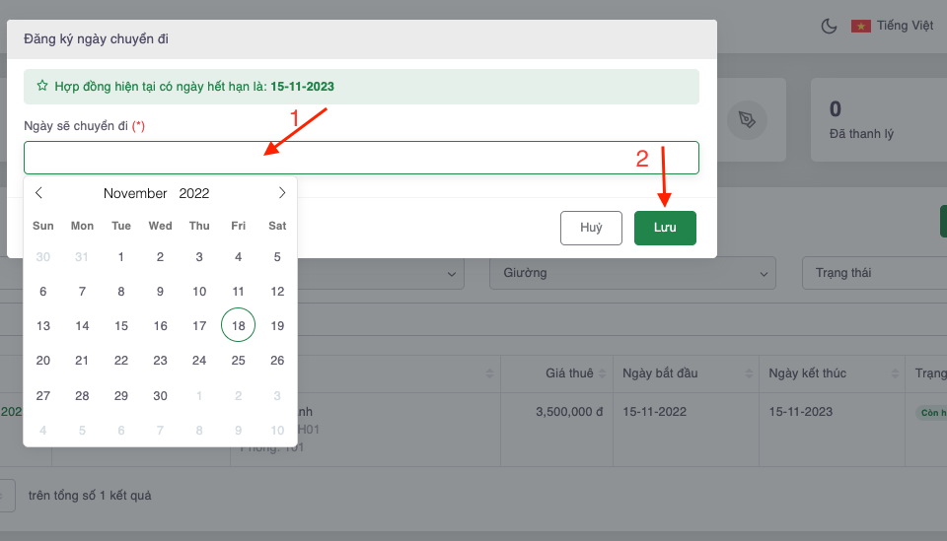
Task: Toggle dark mode moon icon
Action: (x=829, y=26)
